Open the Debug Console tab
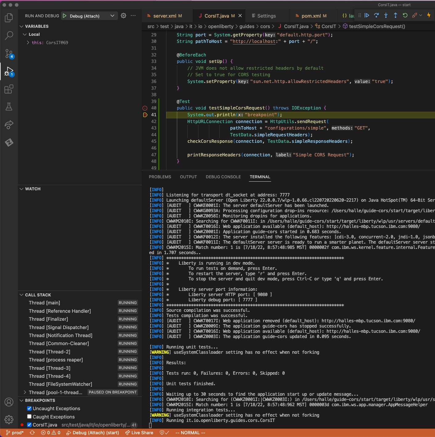 point(223,177)
